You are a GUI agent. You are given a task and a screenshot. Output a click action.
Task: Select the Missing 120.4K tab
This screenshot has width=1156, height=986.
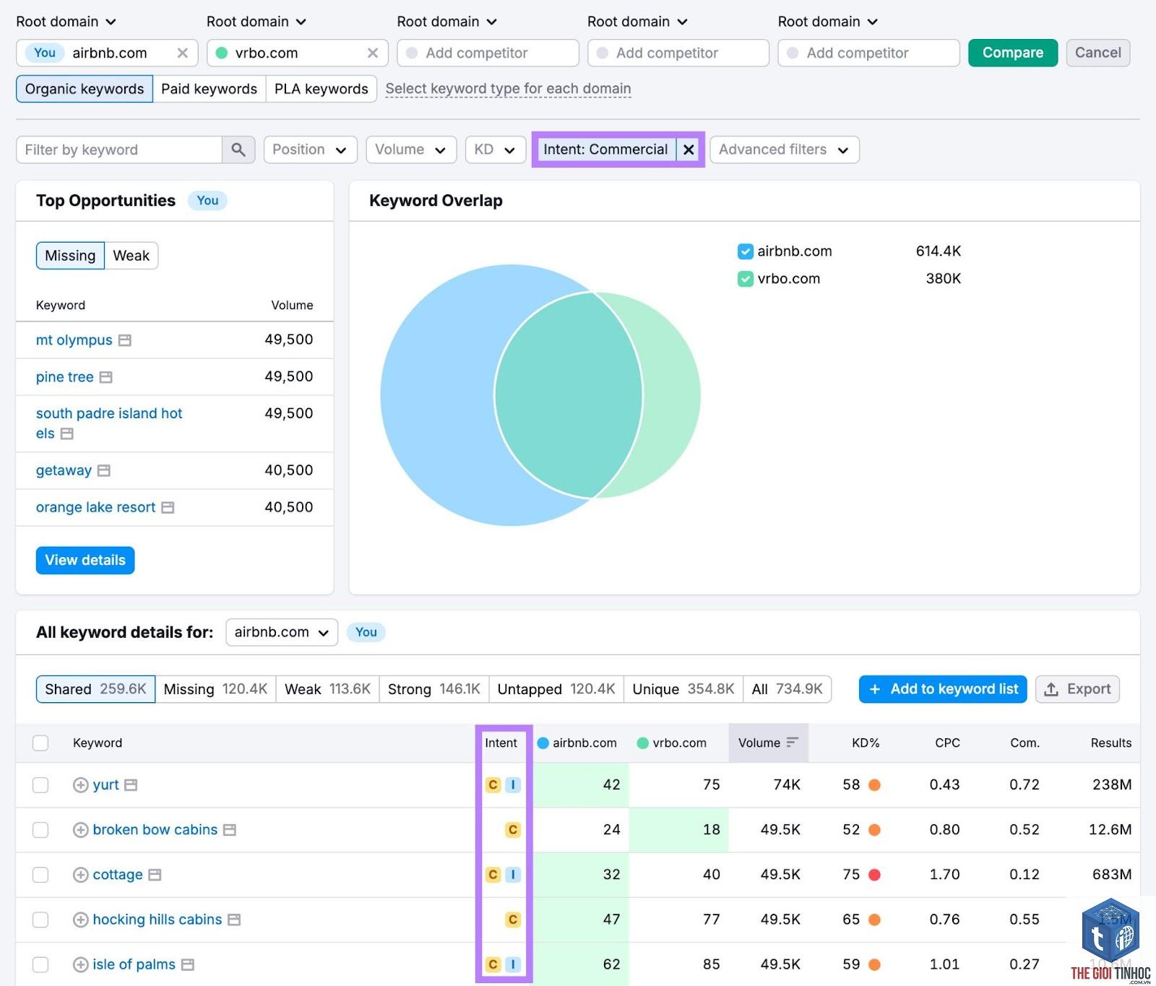click(x=215, y=689)
